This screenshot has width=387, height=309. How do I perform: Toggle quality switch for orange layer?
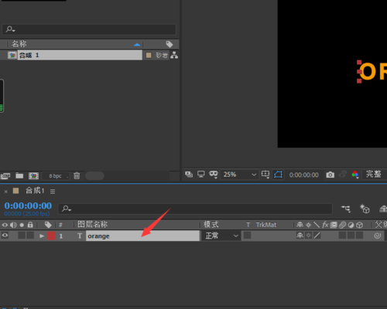coord(317,236)
